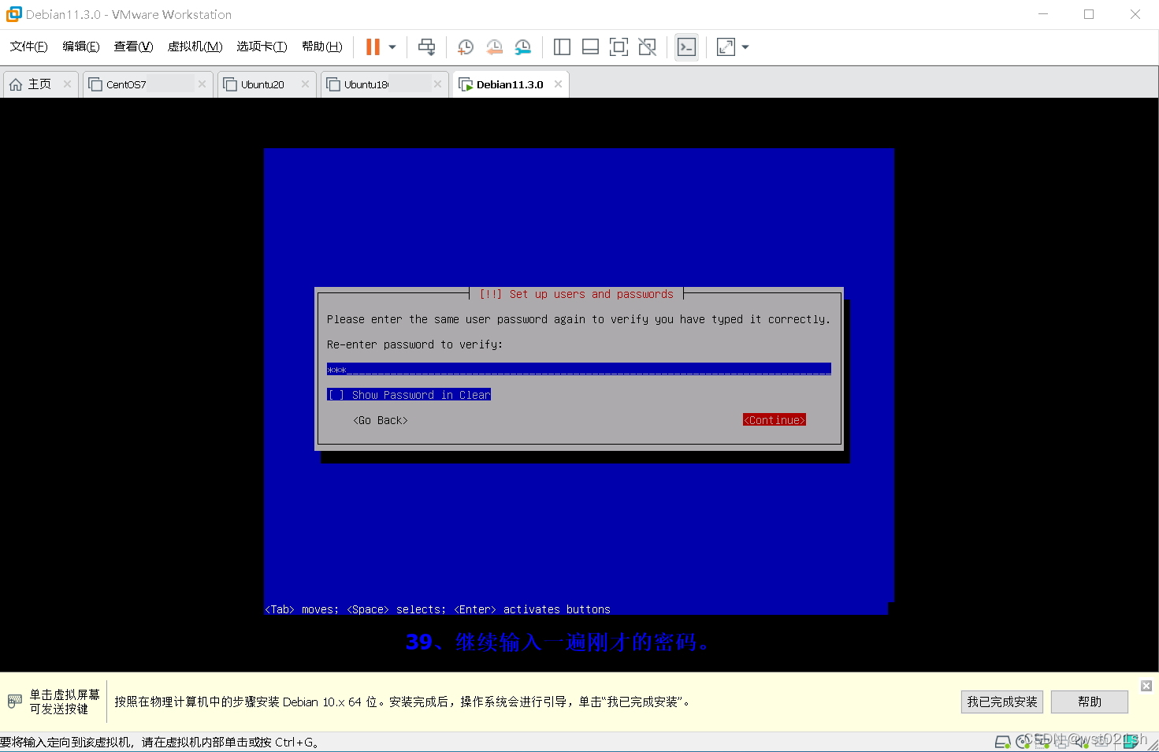
Task: Open the snapshot manager
Action: pyautogui.click(x=522, y=47)
